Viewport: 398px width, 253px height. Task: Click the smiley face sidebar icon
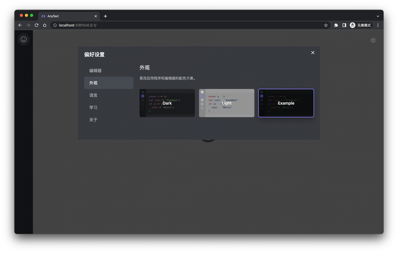(x=24, y=39)
